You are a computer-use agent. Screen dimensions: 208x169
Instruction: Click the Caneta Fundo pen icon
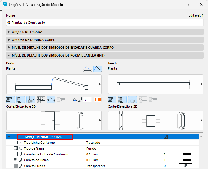(20, 166)
